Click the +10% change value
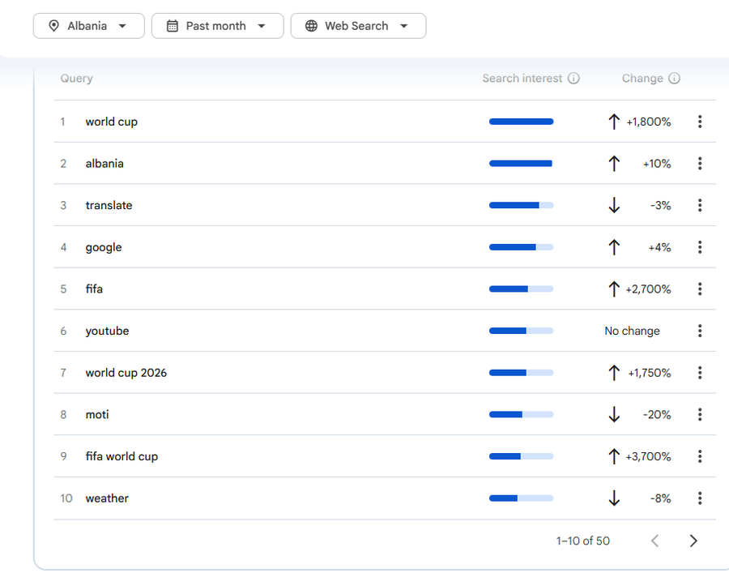Image resolution: width=729 pixels, height=573 pixels. (657, 164)
